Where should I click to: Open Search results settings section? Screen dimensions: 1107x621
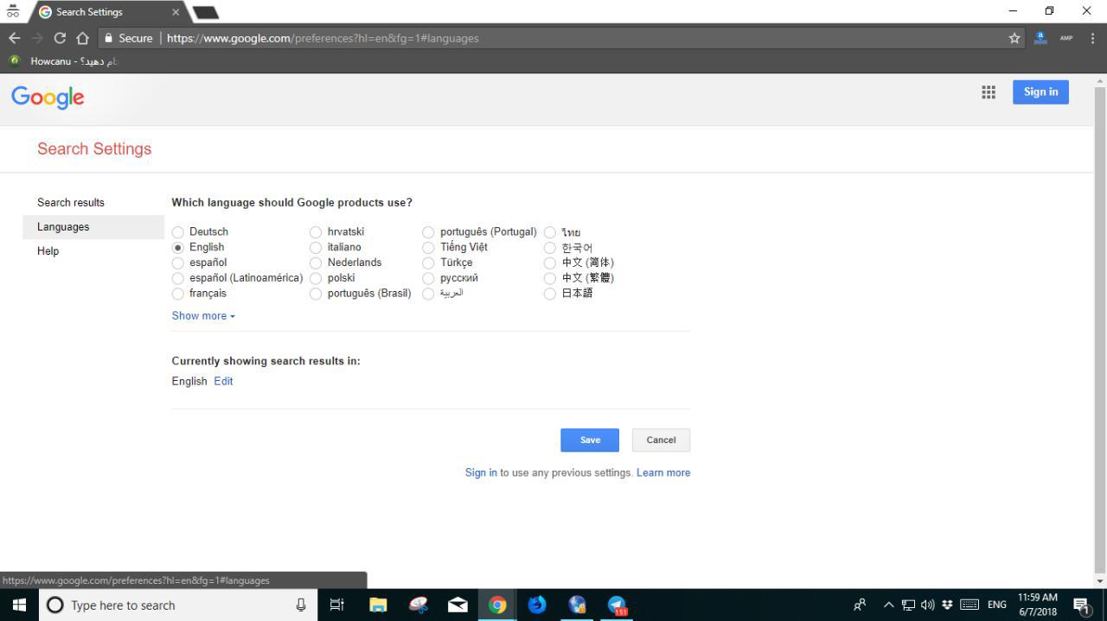click(x=71, y=202)
